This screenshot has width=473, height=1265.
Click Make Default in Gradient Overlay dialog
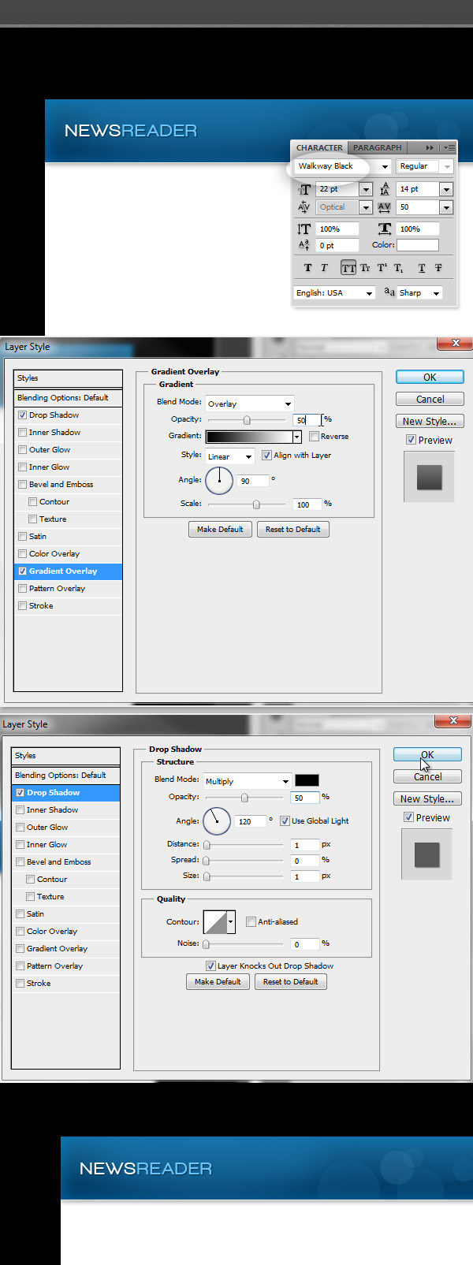(220, 529)
